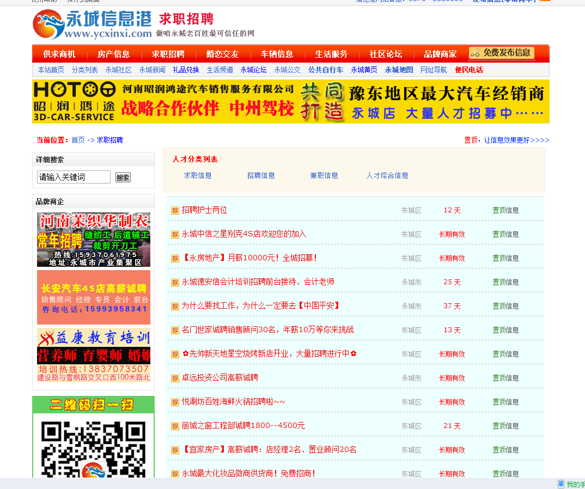Screen dimensions: 585x489
Task: Open the 招聘信息 category
Action: click(261, 176)
